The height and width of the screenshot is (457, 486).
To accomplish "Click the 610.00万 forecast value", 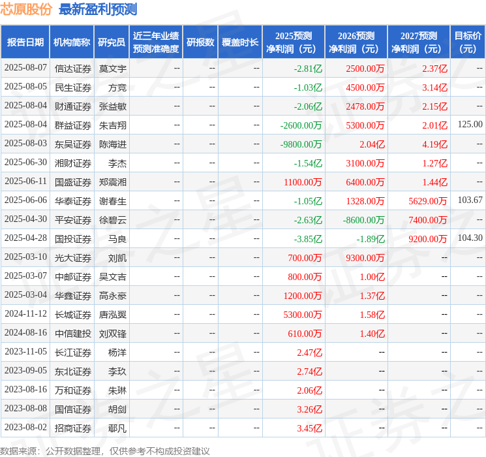I will coord(305,334).
